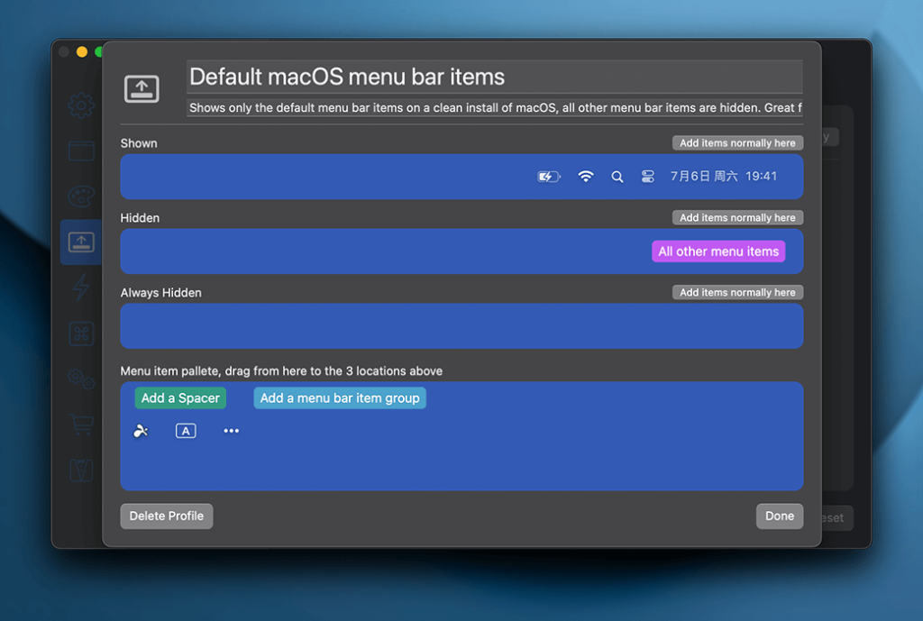Click the profile icon beside the title
Image resolution: width=923 pixels, height=621 pixels.
click(142, 88)
